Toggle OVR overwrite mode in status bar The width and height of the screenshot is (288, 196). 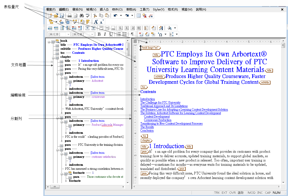tap(232, 192)
